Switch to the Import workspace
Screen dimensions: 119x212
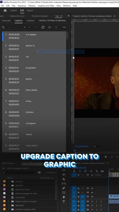[14, 10]
